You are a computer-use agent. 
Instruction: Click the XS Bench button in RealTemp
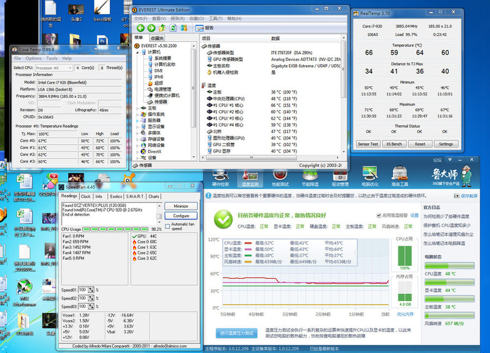(394, 144)
